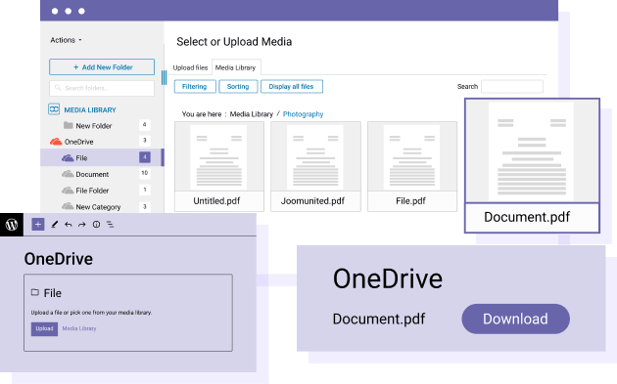Select the File.pdf thumbnail

tap(412, 166)
